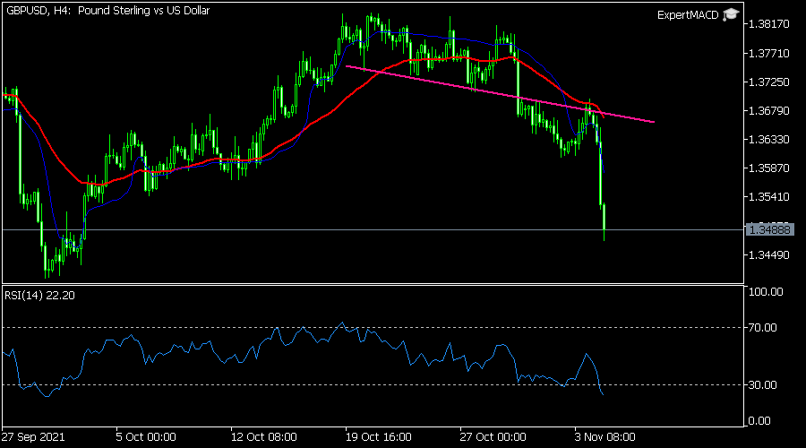Click the 19 Oct 16:00 time label
Viewport: 806px width, 448px height.
(x=378, y=437)
